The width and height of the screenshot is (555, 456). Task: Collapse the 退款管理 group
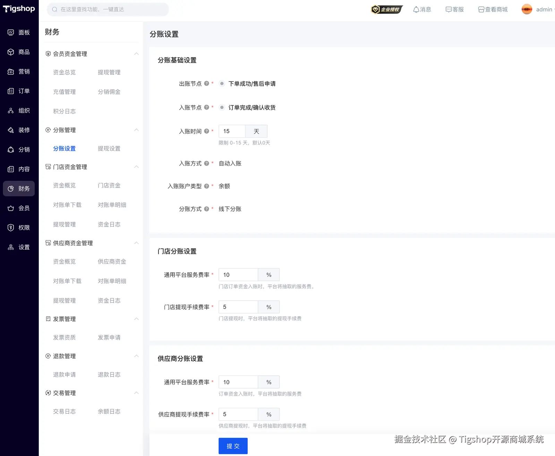[x=136, y=356]
